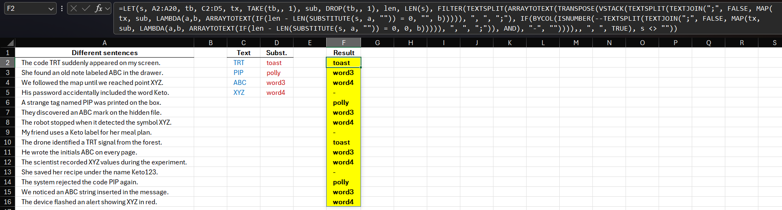The width and height of the screenshot is (782, 210).
Task: Click the 'Result' header cell
Action: (x=344, y=53)
